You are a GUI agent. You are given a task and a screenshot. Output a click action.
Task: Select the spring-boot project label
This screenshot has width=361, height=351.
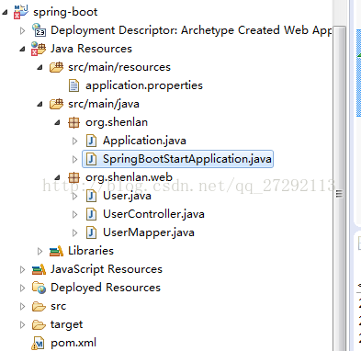[x=65, y=12]
